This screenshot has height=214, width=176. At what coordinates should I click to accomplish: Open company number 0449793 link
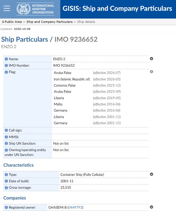click(75, 207)
